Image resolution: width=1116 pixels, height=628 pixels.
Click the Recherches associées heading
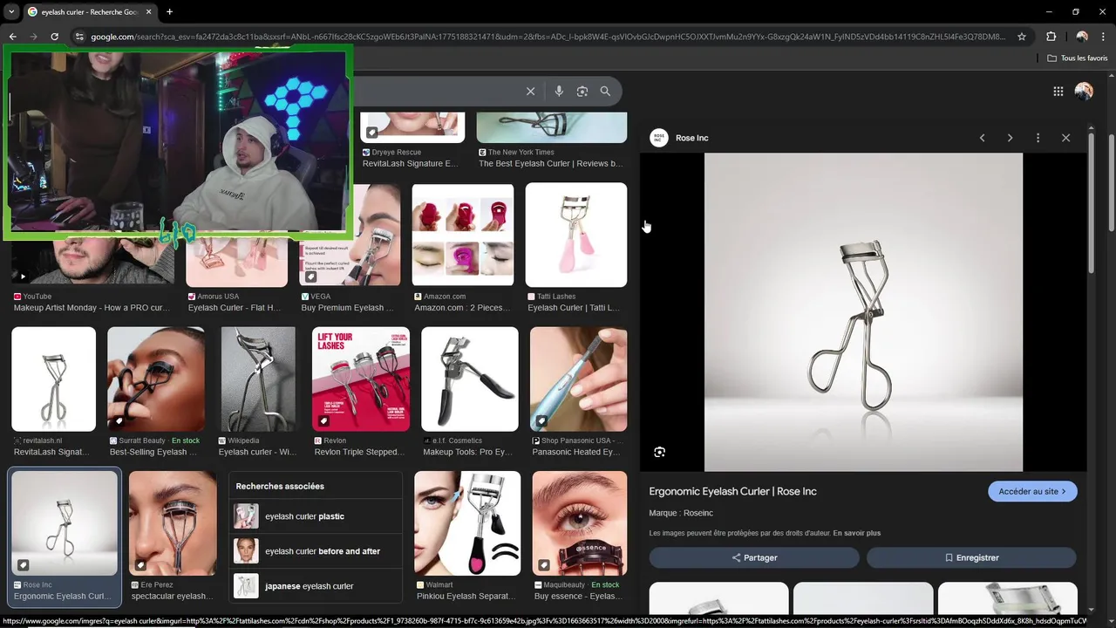click(x=280, y=486)
